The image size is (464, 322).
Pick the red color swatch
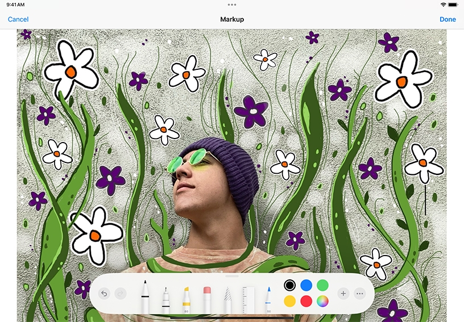click(x=306, y=301)
